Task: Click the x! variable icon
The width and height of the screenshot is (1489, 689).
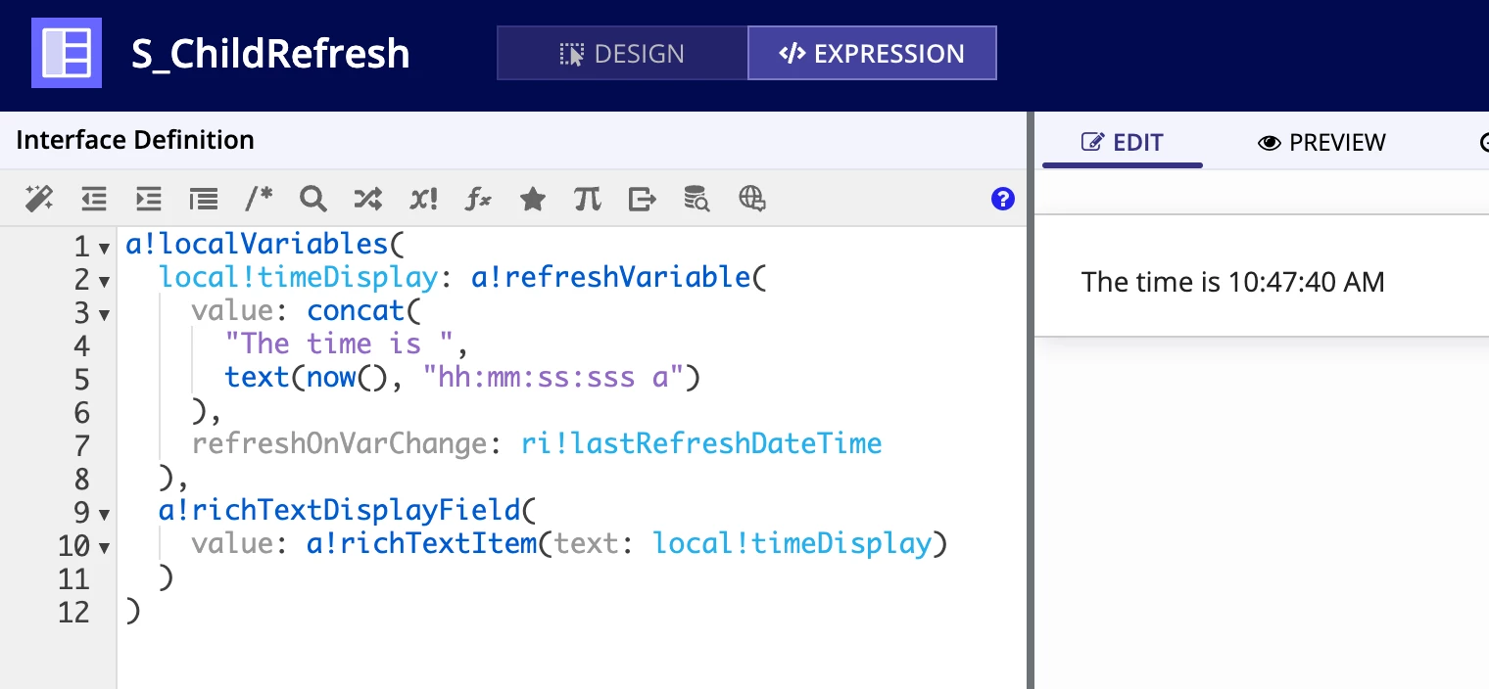Action: click(x=423, y=200)
